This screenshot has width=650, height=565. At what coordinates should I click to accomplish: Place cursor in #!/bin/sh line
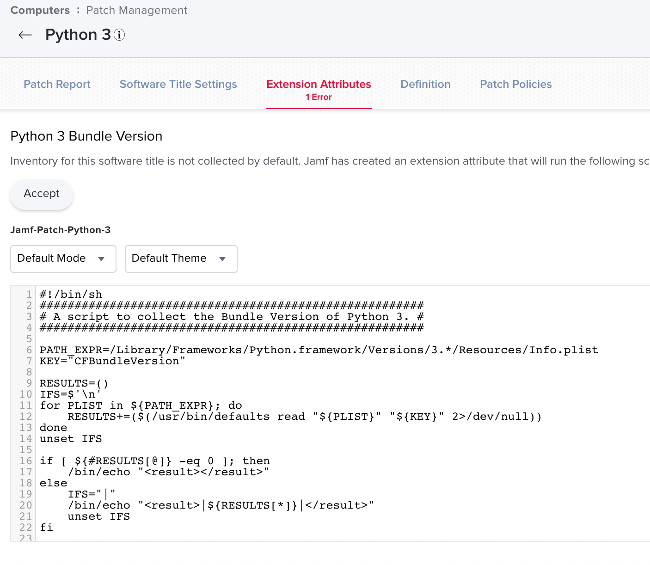(71, 295)
